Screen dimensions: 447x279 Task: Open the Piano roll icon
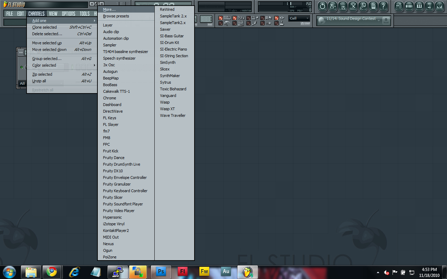419,6
